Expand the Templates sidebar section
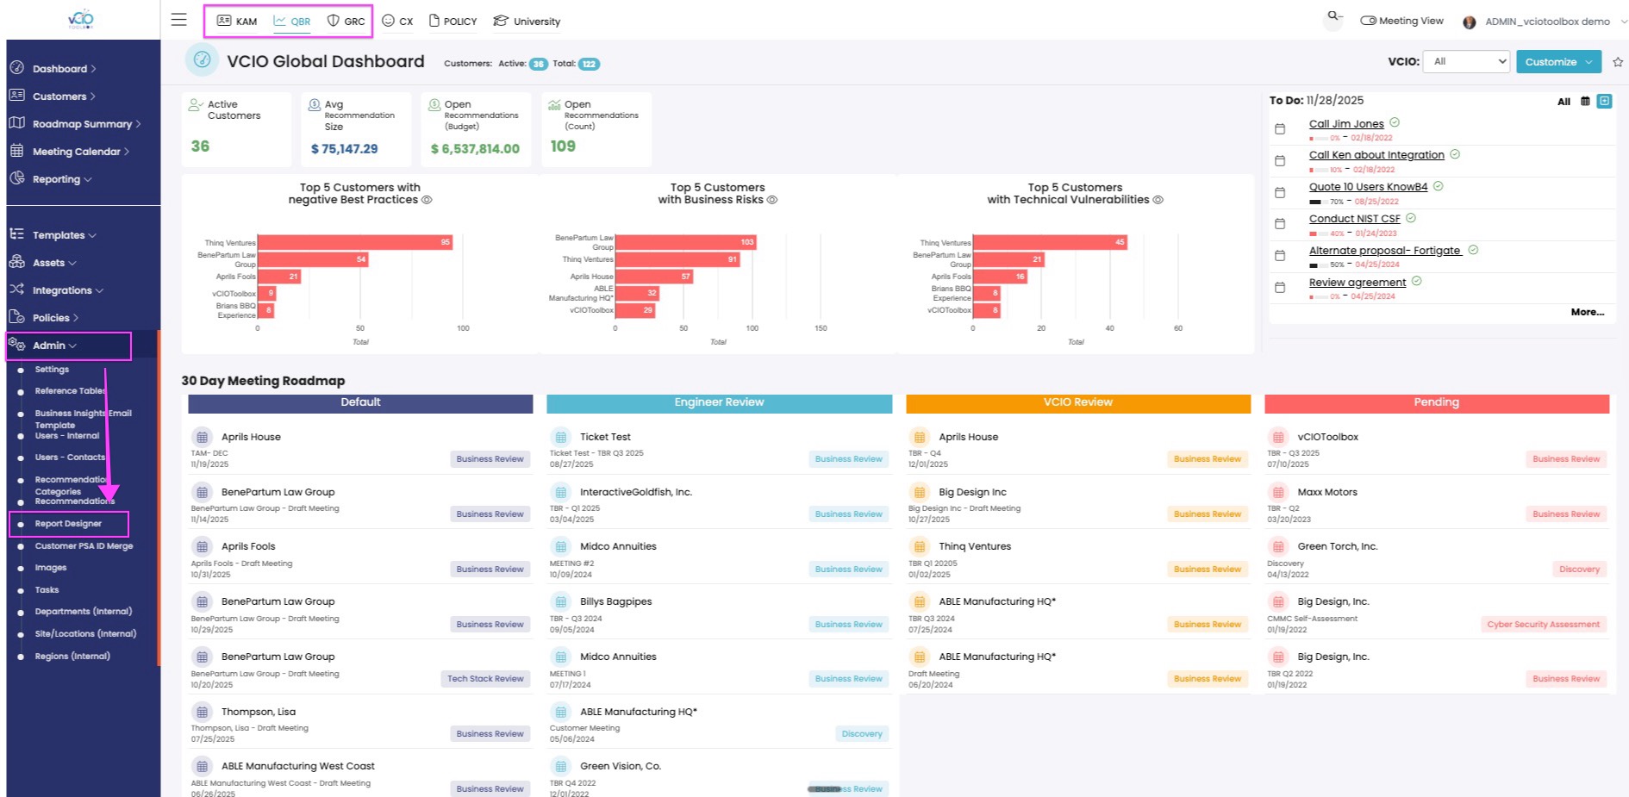Viewport: 1629px width, 797px height. (x=64, y=235)
